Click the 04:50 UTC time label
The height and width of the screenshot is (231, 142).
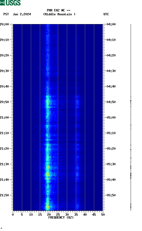[x=111, y=102]
